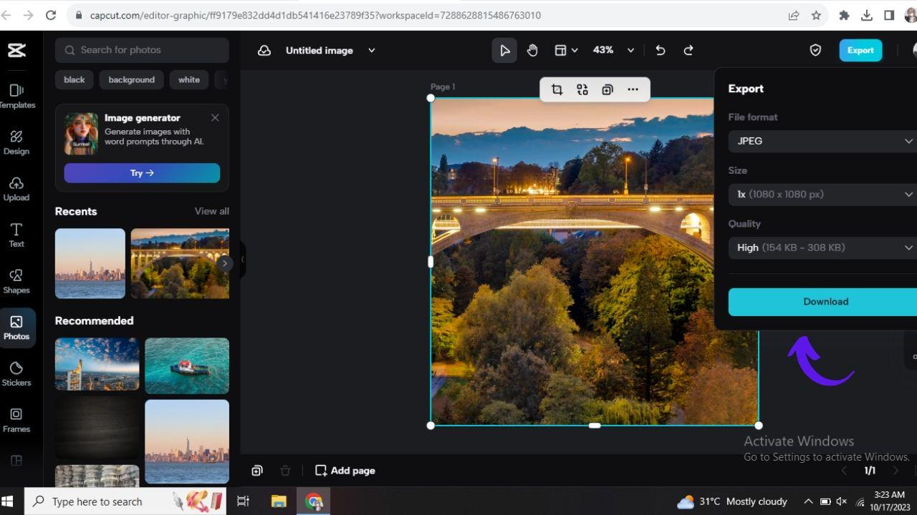Share this page from the address bar
Screen dimensions: 917x515
[x=794, y=15]
